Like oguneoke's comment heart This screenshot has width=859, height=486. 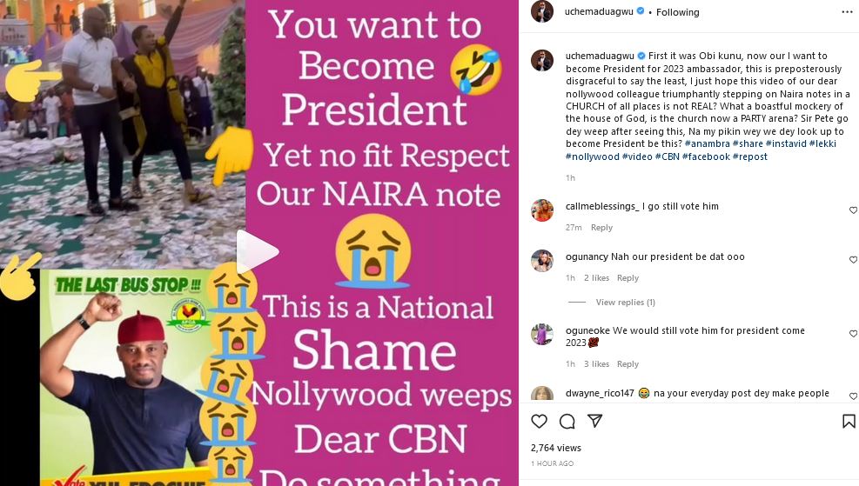pos(853,334)
